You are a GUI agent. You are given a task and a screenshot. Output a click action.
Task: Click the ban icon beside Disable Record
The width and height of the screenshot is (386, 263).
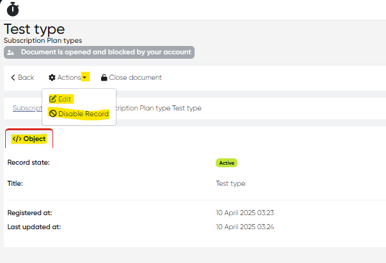[53, 114]
